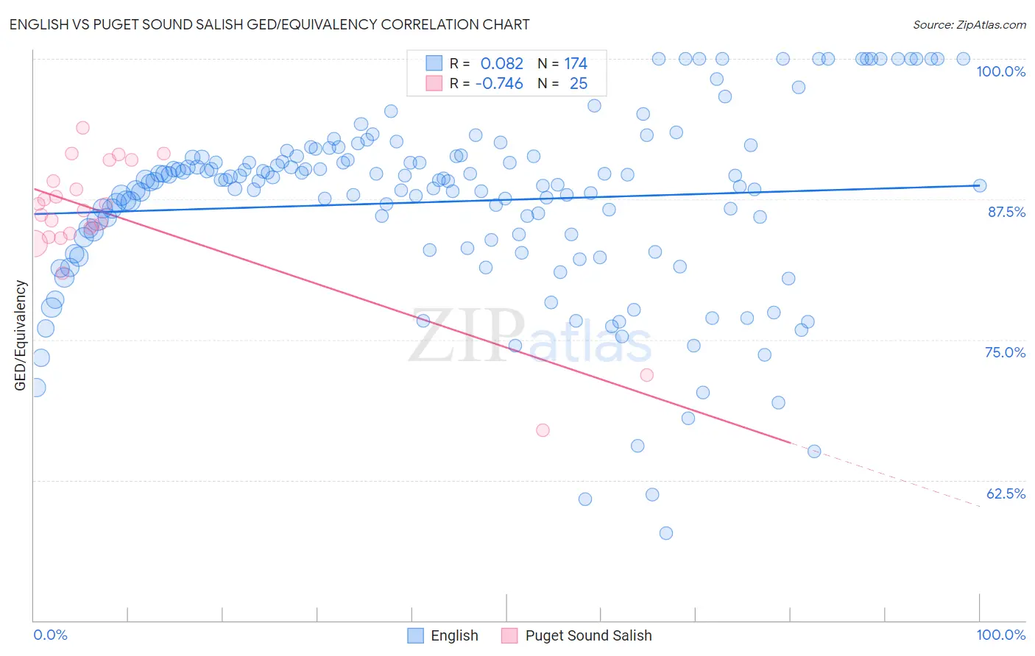Click the chart title text
Screen dimensions: 1035x656
pyautogui.click(x=269, y=24)
